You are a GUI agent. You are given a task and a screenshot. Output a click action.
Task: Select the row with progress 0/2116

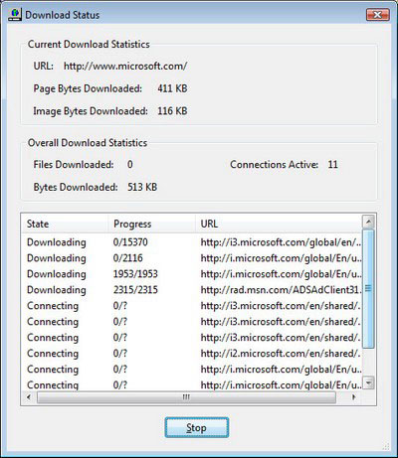(x=192, y=258)
